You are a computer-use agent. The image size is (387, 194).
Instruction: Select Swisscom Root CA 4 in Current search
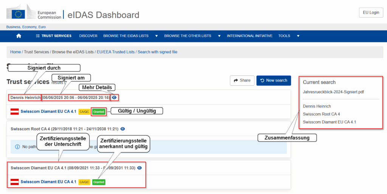coord(321,114)
